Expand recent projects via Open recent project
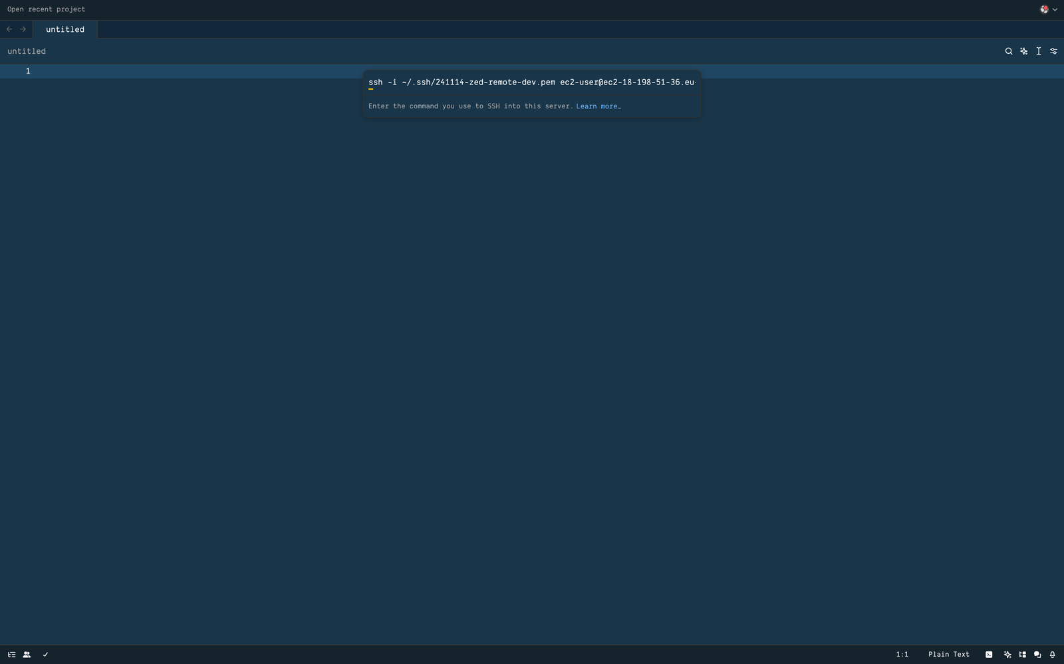The height and width of the screenshot is (664, 1064). [x=46, y=9]
